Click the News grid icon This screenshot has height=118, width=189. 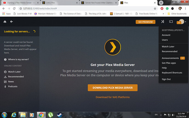coord(5,82)
